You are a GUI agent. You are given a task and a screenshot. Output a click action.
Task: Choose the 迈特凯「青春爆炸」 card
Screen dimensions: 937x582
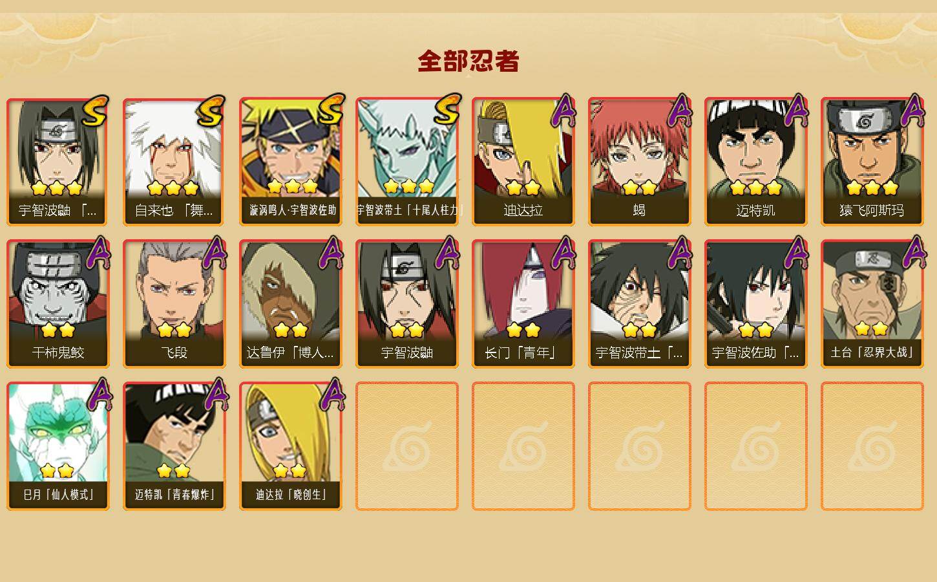click(174, 446)
